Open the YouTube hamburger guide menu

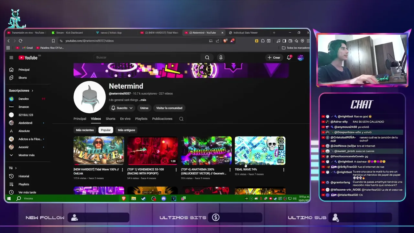[11, 58]
